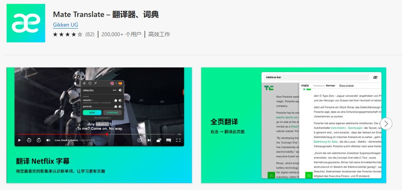Click the erste Elektro - Sportwagen green link
402x190 pixels.
[x=347, y=128]
